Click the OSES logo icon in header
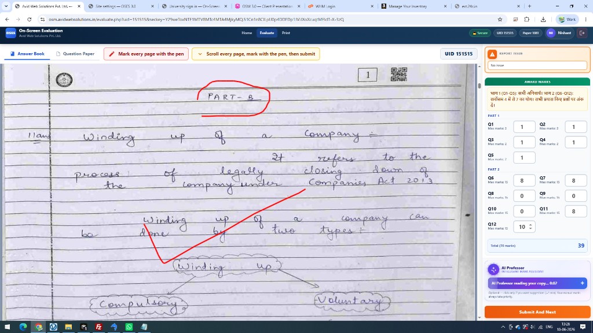This screenshot has width=593, height=333. pyautogui.click(x=10, y=33)
